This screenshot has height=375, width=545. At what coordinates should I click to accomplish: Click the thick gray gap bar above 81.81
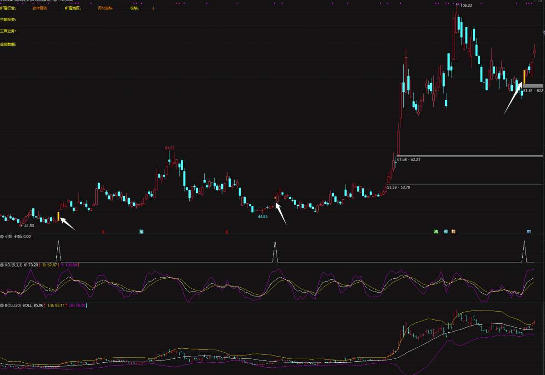pos(533,85)
